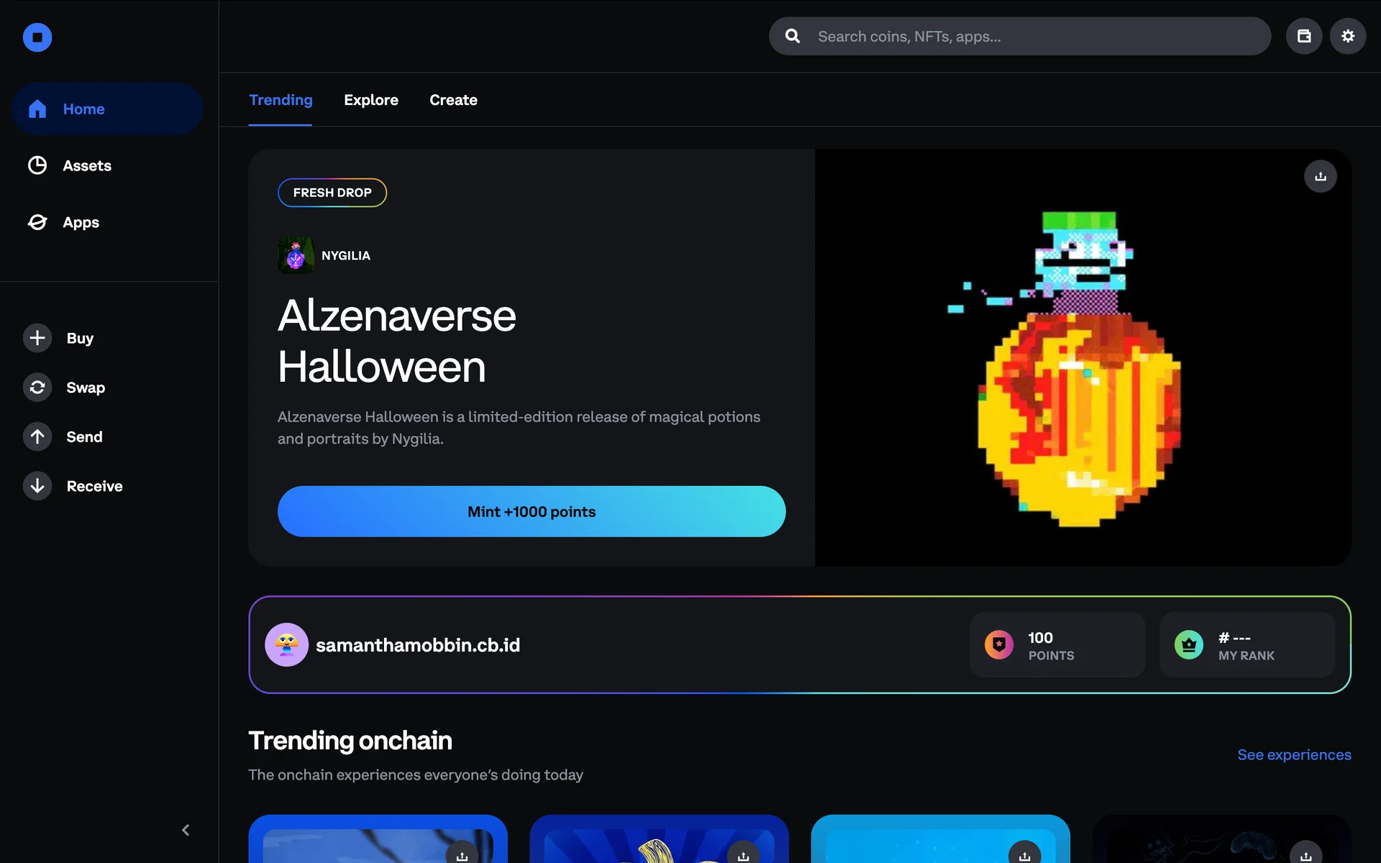
Task: Switch to the Explore tab
Action: [370, 100]
